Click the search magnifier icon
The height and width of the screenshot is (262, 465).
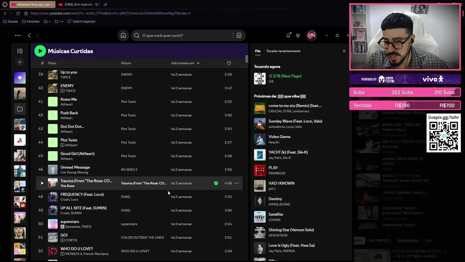point(137,35)
